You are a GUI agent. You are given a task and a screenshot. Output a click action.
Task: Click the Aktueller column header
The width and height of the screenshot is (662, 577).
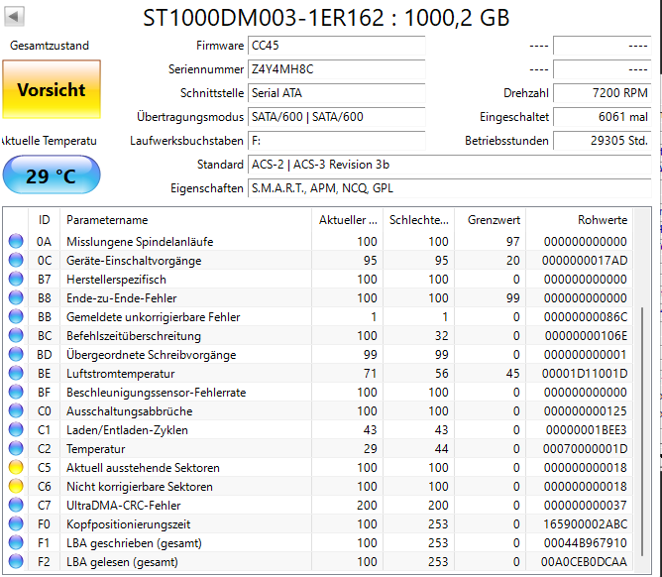pyautogui.click(x=347, y=220)
